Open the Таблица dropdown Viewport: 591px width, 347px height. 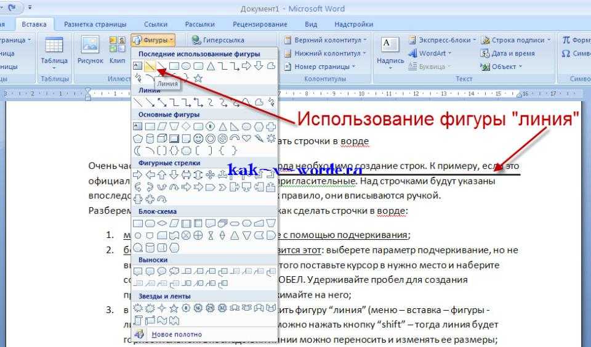point(54,53)
